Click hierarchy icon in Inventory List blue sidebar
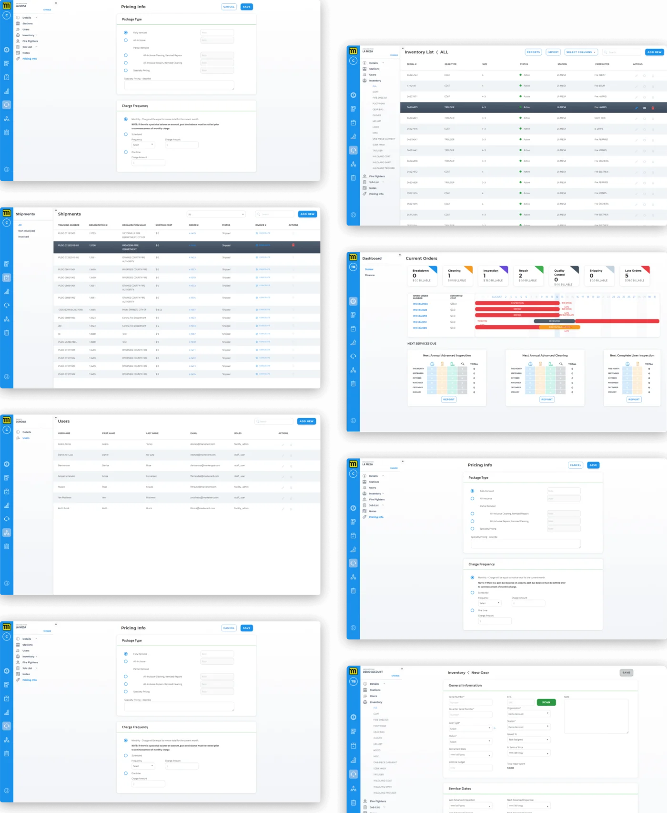 tap(353, 164)
